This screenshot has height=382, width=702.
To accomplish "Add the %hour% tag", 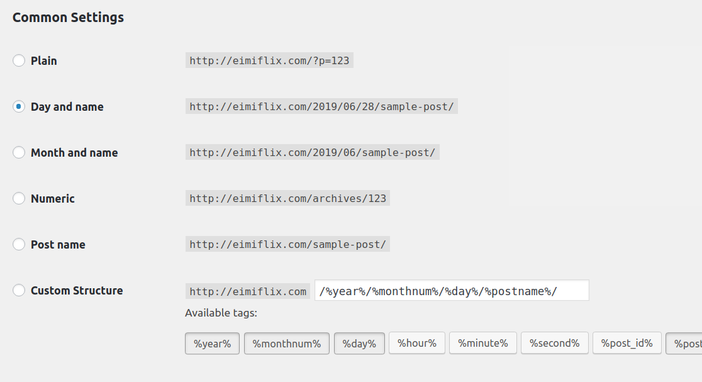I will [x=416, y=343].
